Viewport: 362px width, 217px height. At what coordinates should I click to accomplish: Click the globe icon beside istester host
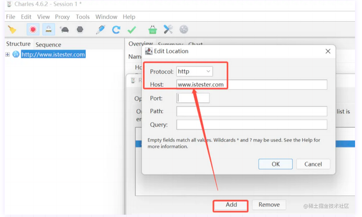16,54
